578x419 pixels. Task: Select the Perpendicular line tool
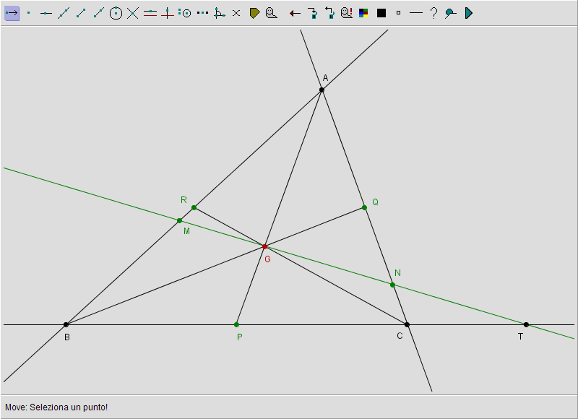point(168,13)
